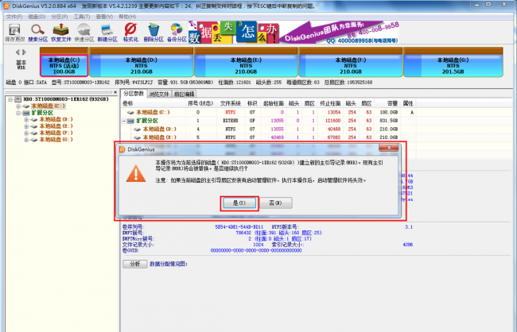Select 本地磁盘(C:) in the left tree
Image resolution: width=517 pixels, height=332 pixels.
tap(49, 106)
